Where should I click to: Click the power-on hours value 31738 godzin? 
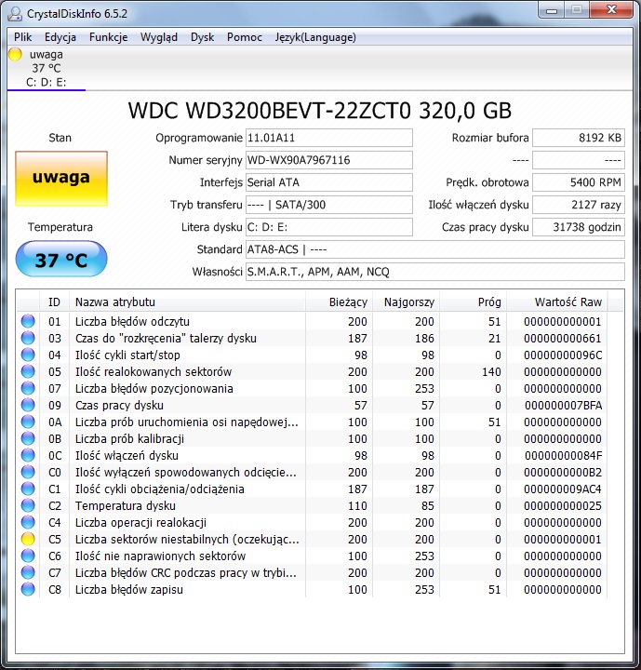(578, 227)
